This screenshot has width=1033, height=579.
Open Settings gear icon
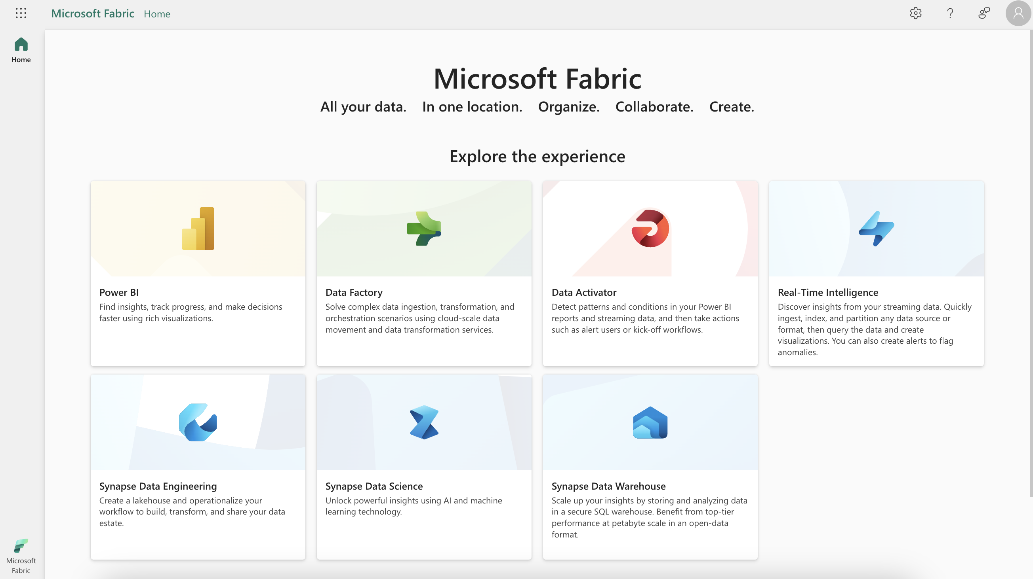(915, 13)
